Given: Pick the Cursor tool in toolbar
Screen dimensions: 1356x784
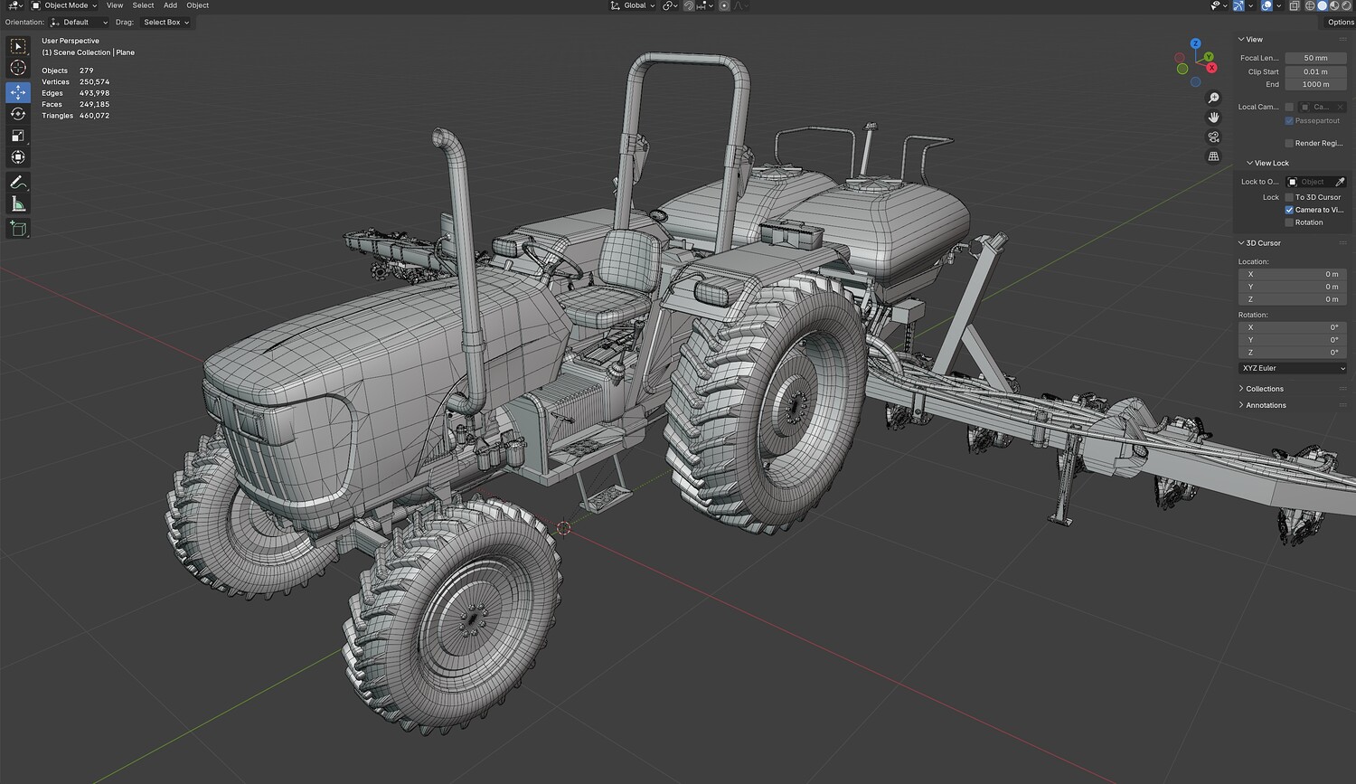Looking at the screenshot, I should click(18, 68).
